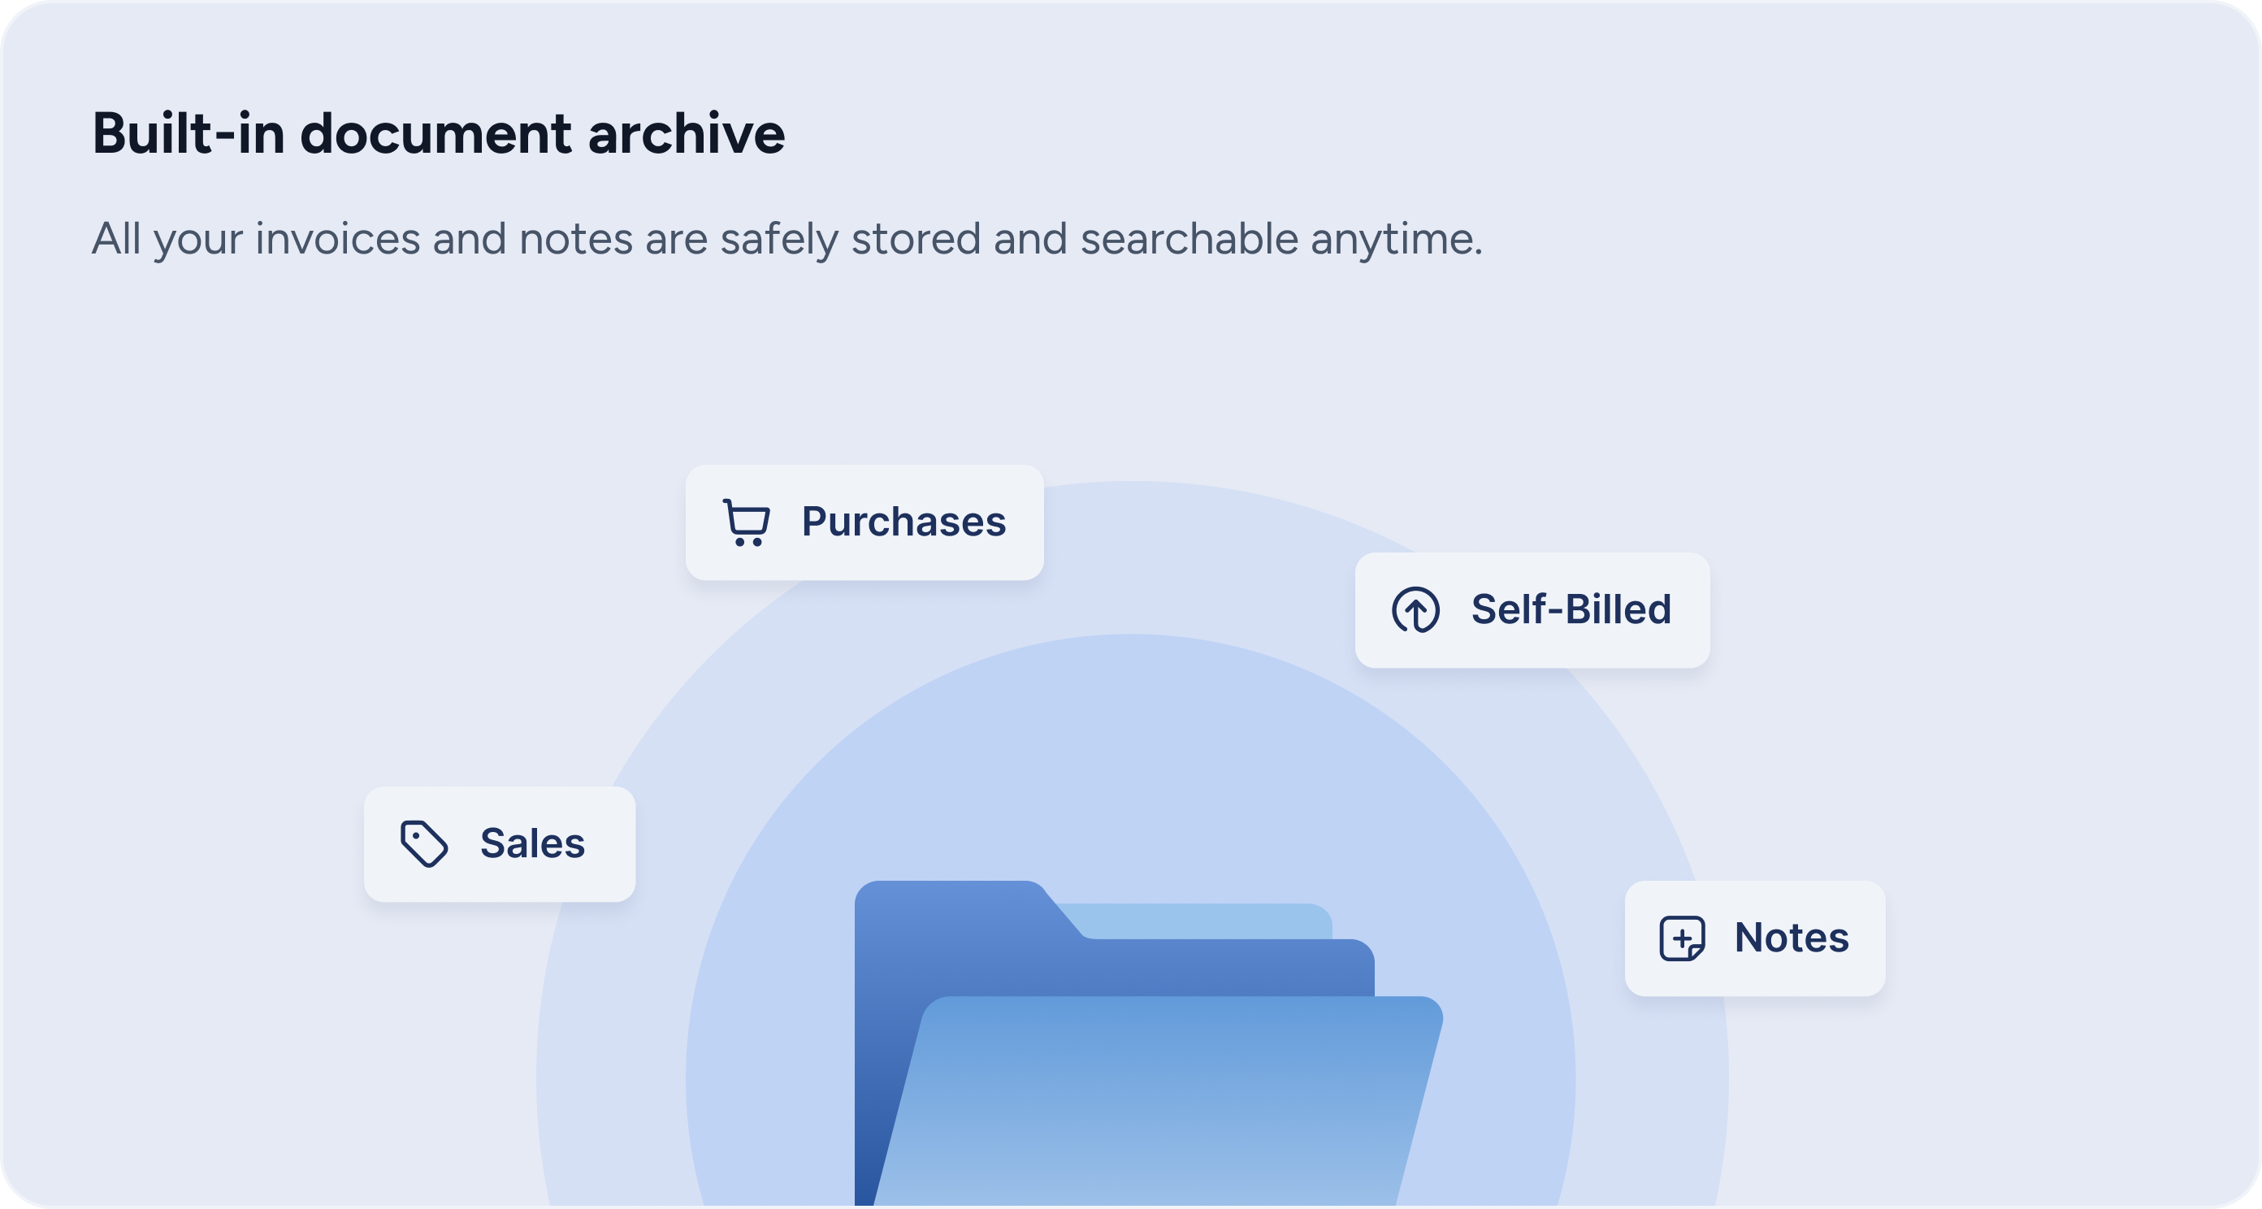
Task: Click the word "archive" in the heading
Action: coord(686,134)
